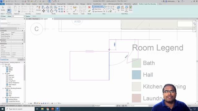Screen dimensions: 198x111
Task: Click the Aligned Dimension measure icon
Action: [x=75, y=7]
